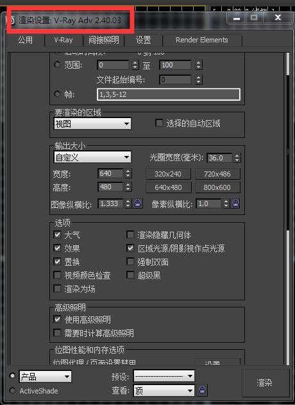Enable 选择的自动区域 checkbox
Screen dimensions: 295x405
159,123
